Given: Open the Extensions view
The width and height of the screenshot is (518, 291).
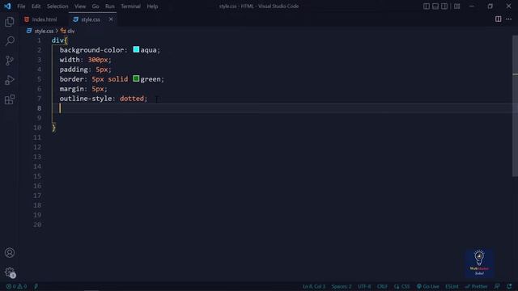Looking at the screenshot, I should (x=10, y=99).
